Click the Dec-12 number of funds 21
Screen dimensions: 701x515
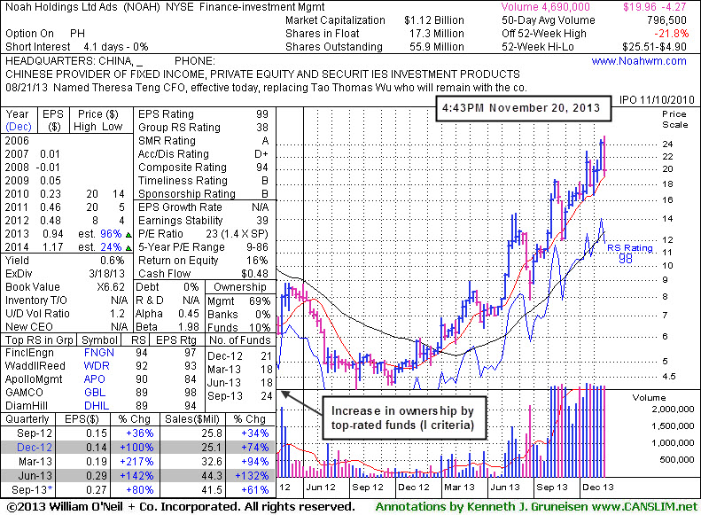pos(267,356)
